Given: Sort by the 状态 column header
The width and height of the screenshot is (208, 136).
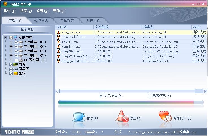Looking at the screenshot, I should click(x=199, y=27).
